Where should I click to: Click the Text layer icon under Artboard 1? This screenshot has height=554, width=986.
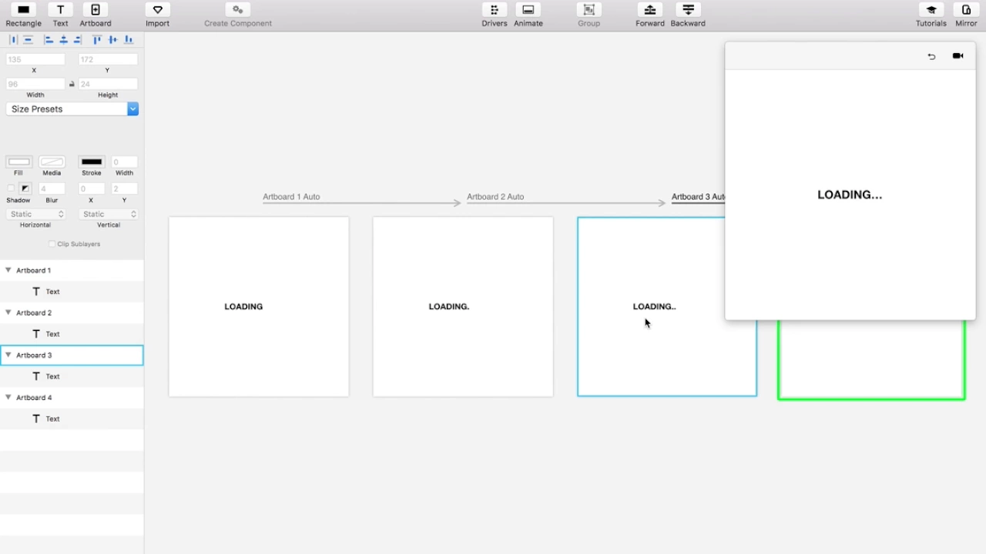(x=36, y=292)
